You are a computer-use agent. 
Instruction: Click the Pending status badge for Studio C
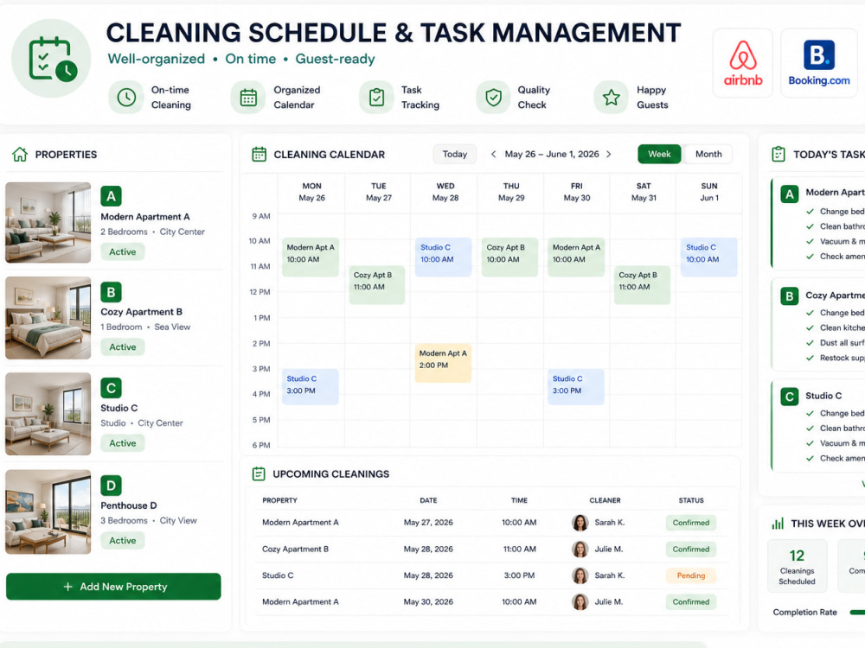[690, 575]
